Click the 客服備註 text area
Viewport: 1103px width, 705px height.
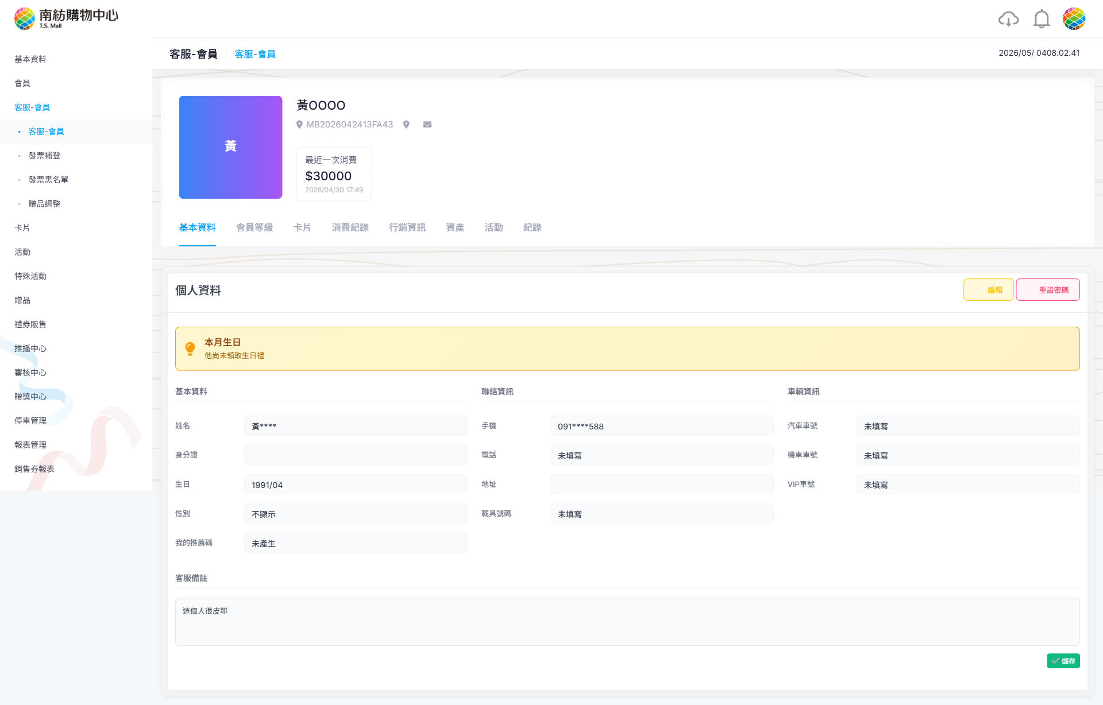tap(627, 622)
